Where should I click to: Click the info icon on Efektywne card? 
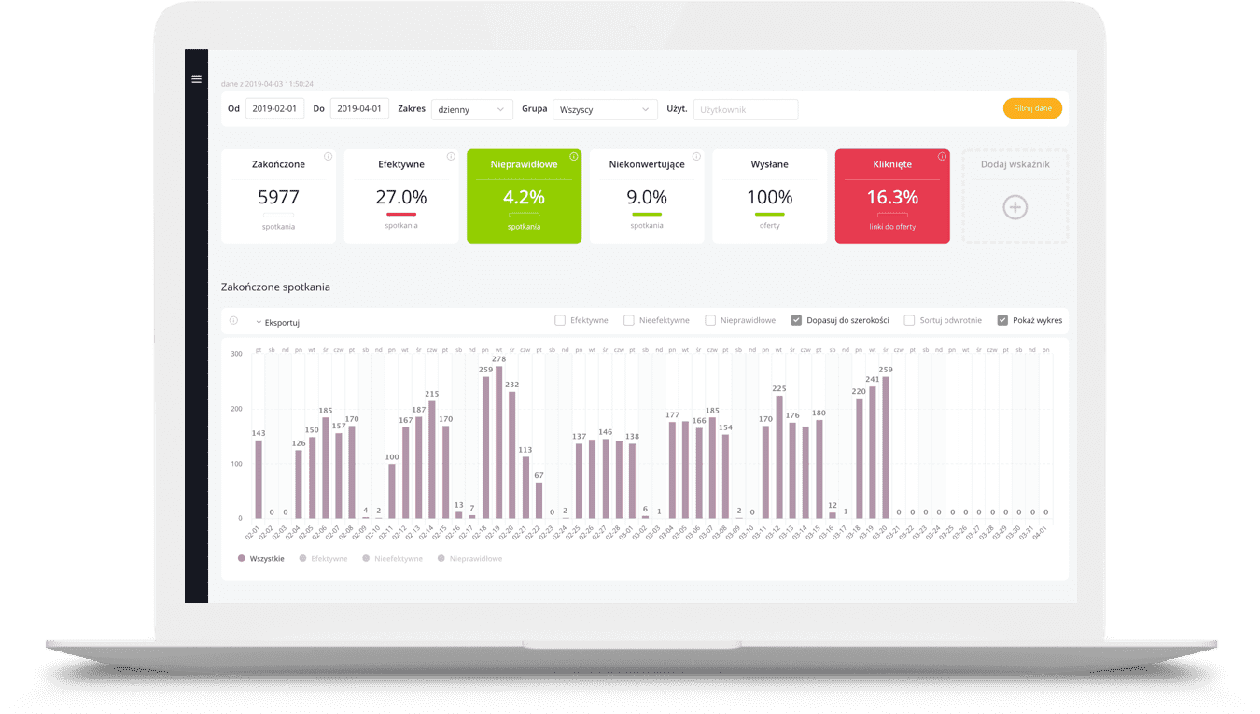(x=451, y=157)
